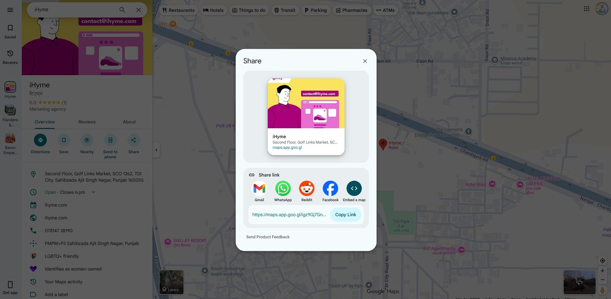Click Send Product Feedback
The image size is (611, 299).
pyautogui.click(x=268, y=237)
